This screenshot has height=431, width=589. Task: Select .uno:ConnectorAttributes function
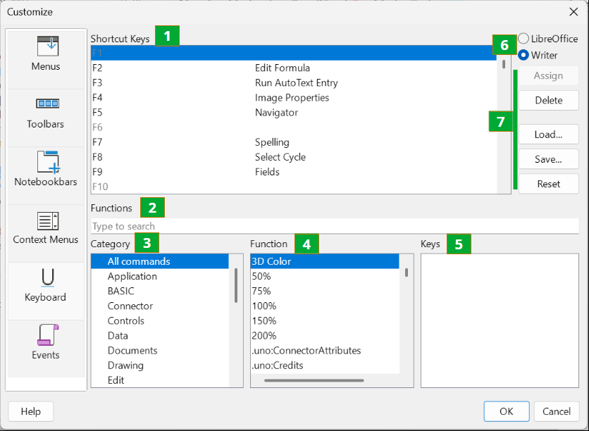325,350
